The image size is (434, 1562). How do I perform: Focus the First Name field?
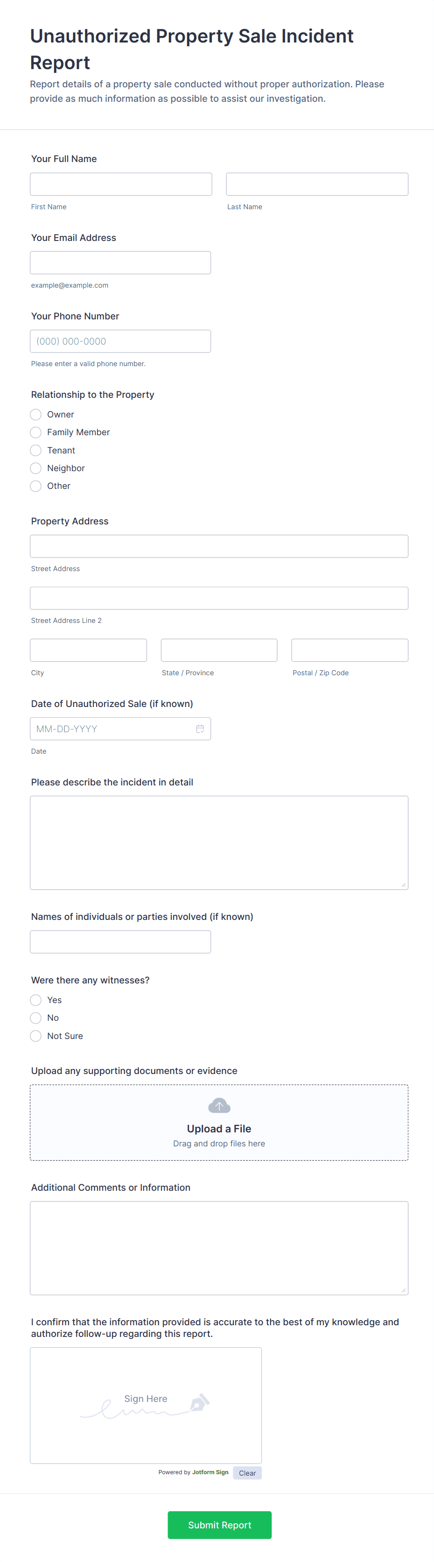point(121,184)
